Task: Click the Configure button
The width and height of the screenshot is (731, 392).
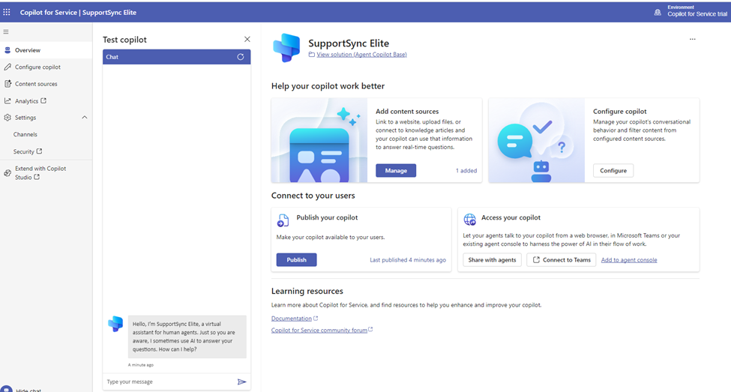Action: 613,171
